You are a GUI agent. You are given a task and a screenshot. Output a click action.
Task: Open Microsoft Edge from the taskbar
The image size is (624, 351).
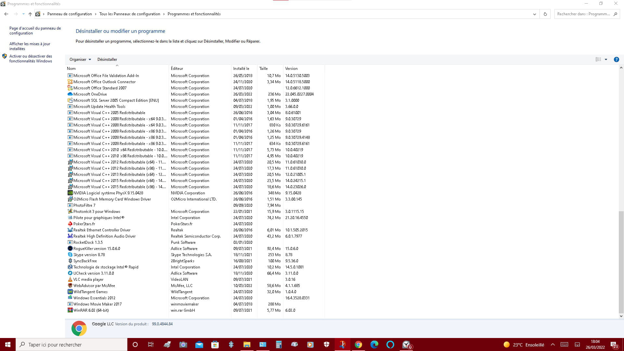(374, 344)
